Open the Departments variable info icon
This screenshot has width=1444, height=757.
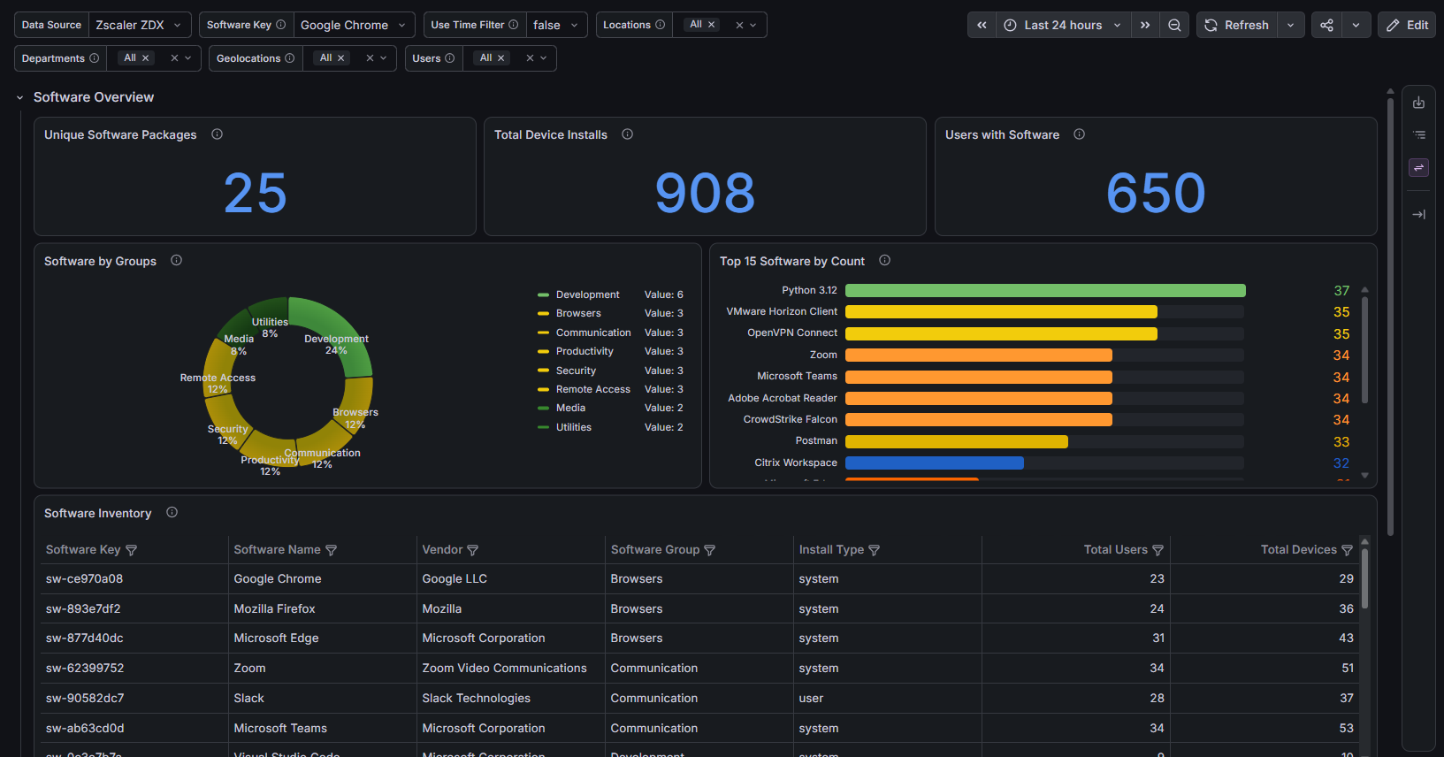94,58
